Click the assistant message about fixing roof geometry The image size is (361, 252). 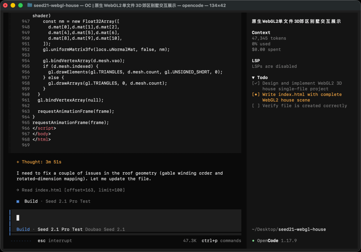pyautogui.click(x=119, y=176)
